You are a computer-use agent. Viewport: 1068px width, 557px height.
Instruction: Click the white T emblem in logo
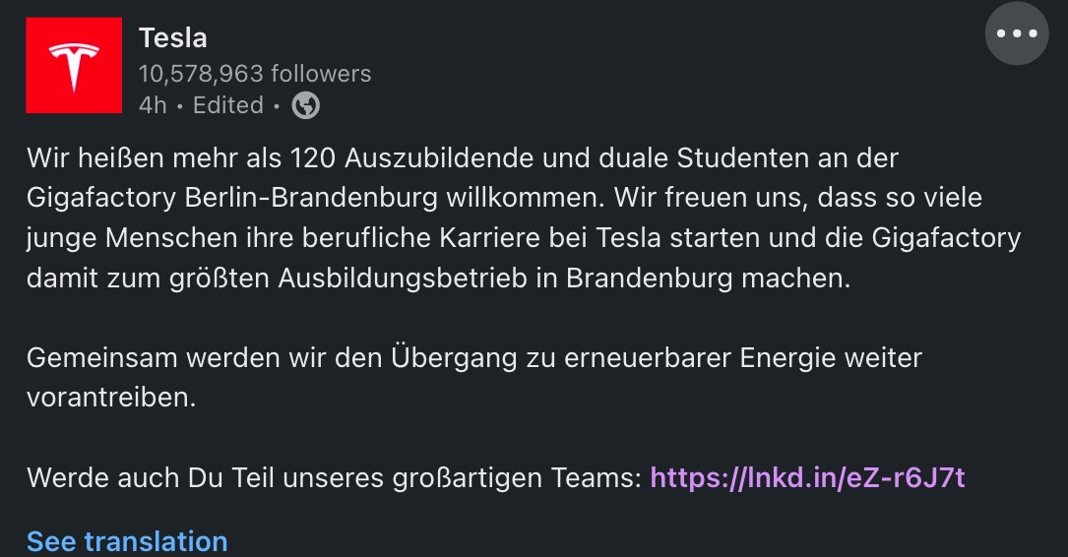74,66
